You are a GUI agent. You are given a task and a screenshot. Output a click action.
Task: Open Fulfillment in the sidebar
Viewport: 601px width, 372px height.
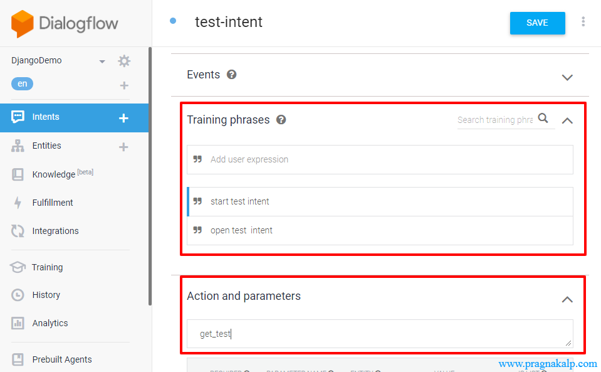[x=53, y=203]
